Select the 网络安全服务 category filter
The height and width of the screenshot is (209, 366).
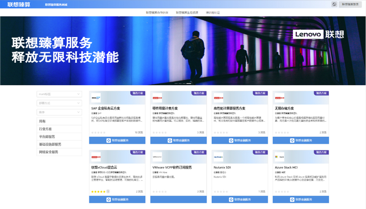(59, 152)
